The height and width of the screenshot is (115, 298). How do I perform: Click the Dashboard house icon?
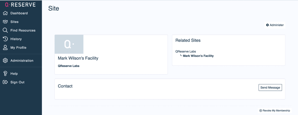5,13
